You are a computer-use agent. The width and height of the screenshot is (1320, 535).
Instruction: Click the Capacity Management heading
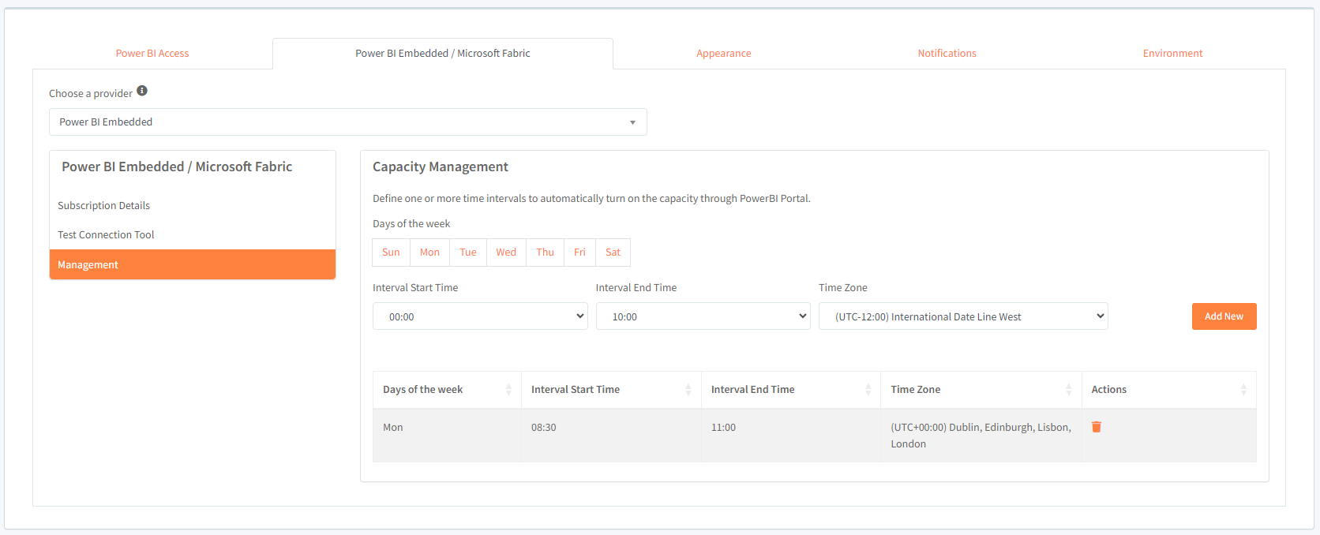point(441,167)
